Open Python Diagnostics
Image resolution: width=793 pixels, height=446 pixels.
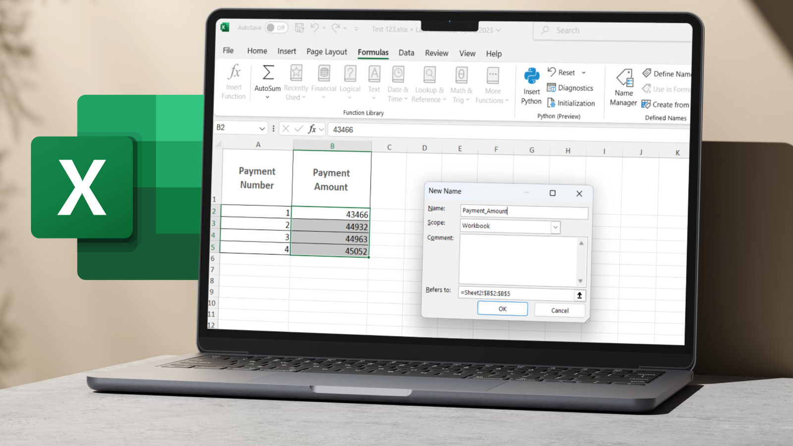click(570, 88)
